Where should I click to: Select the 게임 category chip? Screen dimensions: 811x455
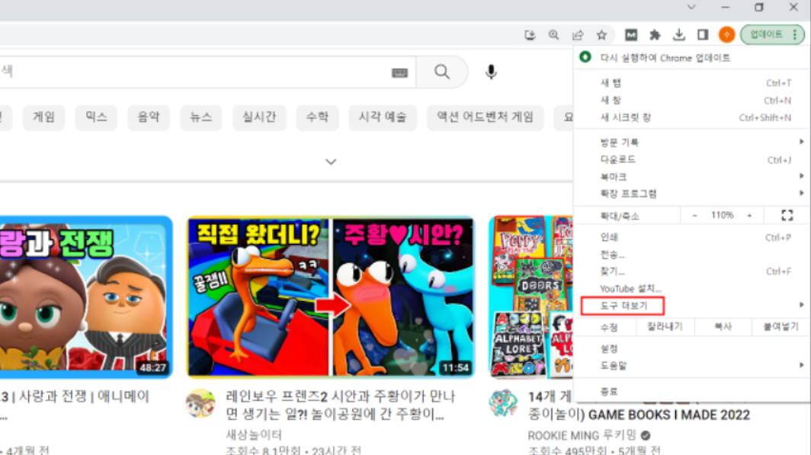point(44,117)
